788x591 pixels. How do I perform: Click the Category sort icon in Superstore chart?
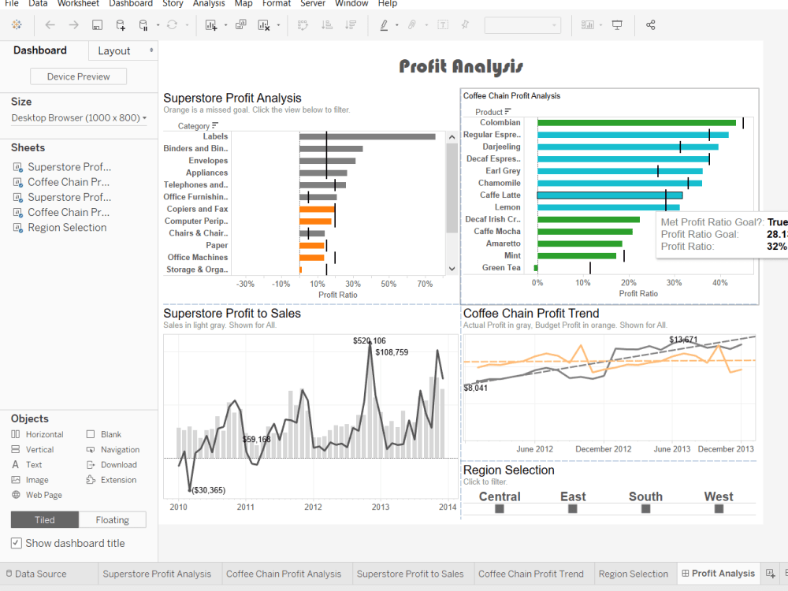(x=215, y=125)
